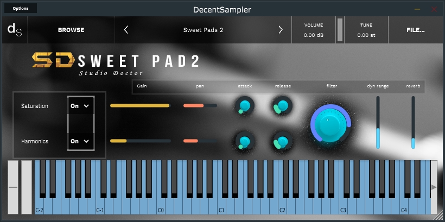The width and height of the screenshot is (445, 222).
Task: Click the filter column header
Action: click(332, 86)
